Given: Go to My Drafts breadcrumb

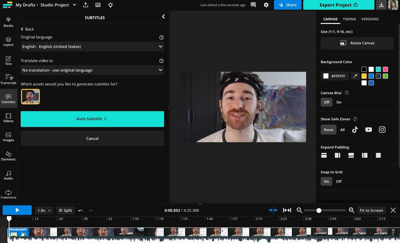Looking at the screenshot, I should (25, 5).
